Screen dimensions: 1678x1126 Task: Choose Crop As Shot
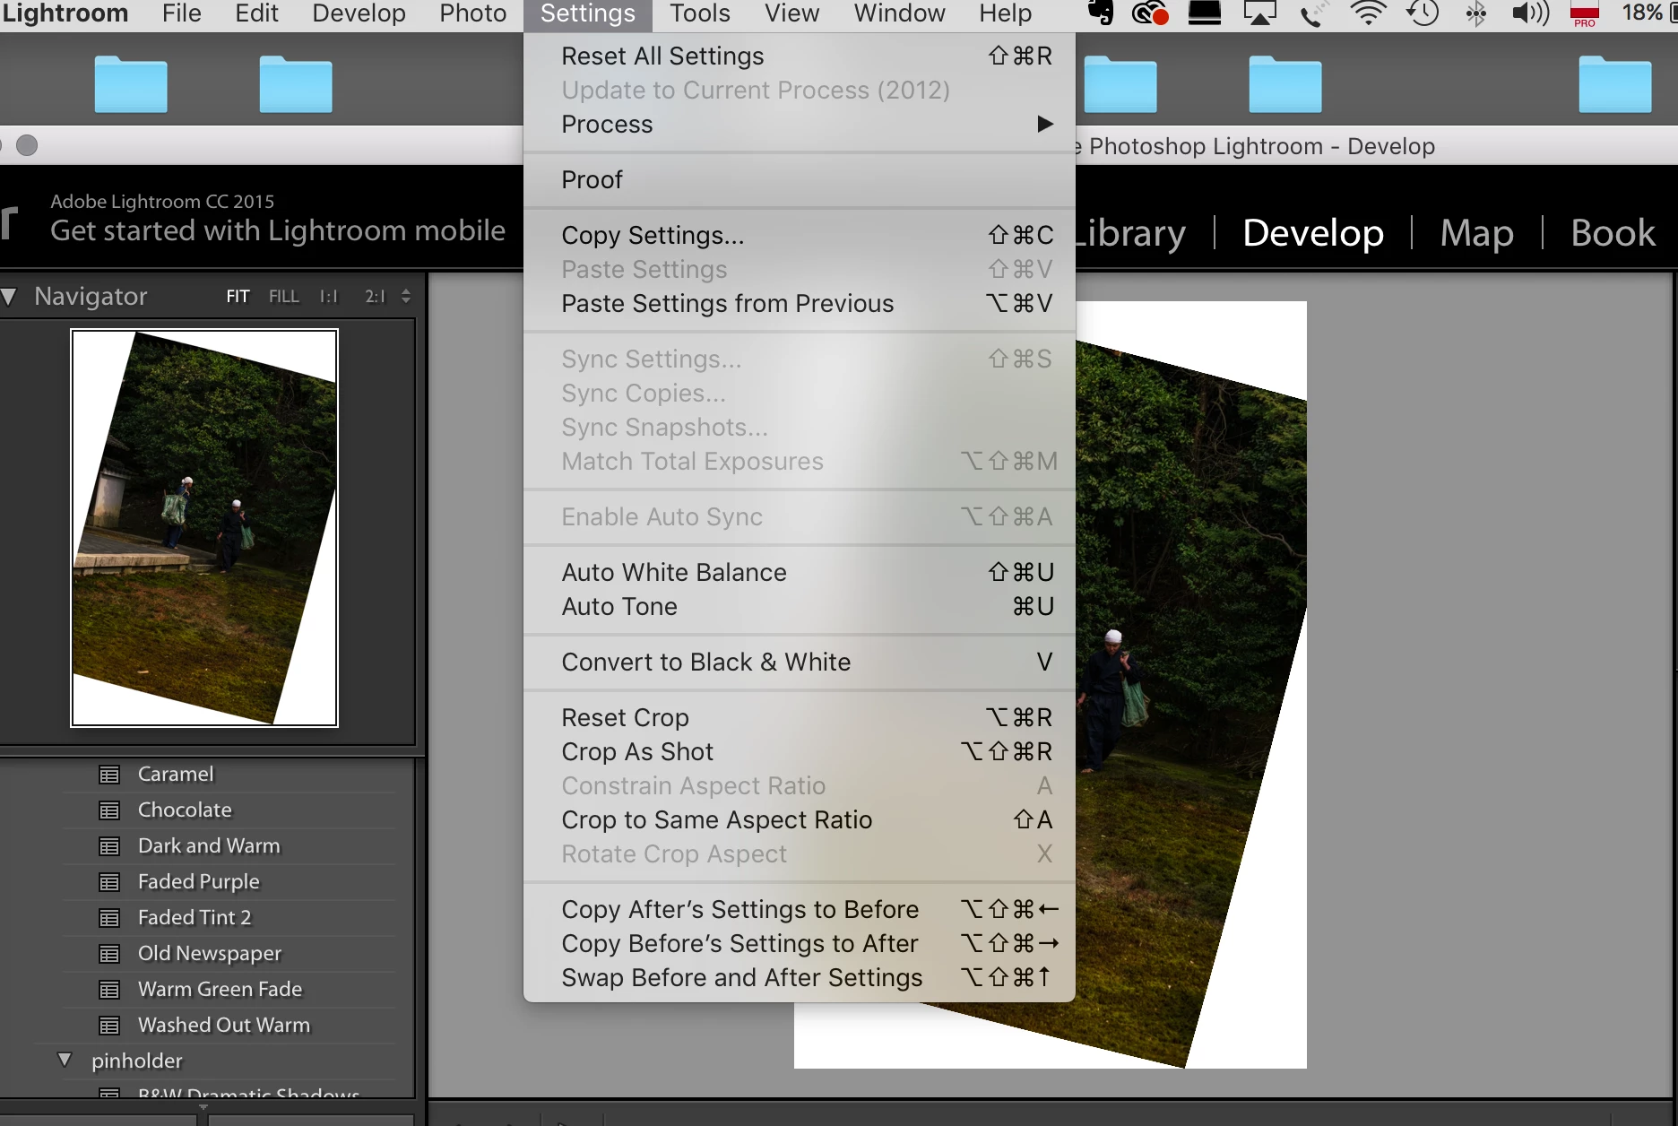(x=800, y=752)
